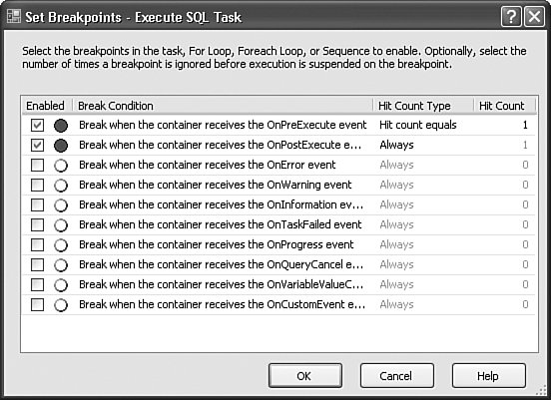Click the Break Condition column header
The height and width of the screenshot is (400, 551).
tap(223, 106)
